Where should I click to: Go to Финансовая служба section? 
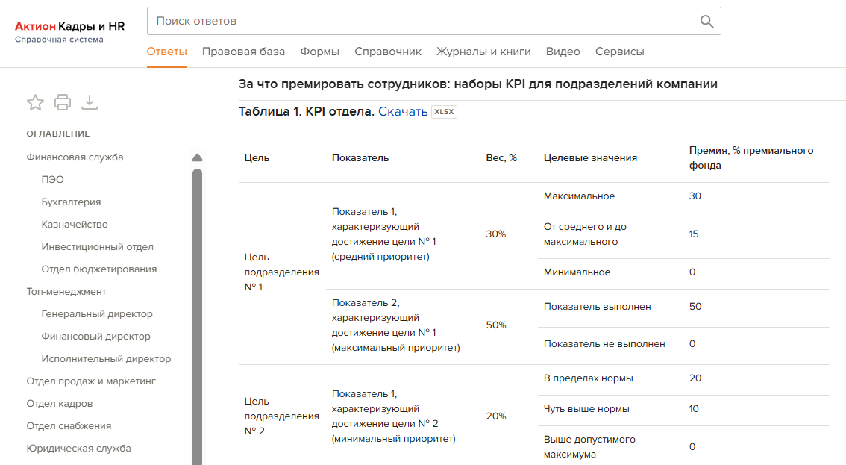click(x=75, y=157)
